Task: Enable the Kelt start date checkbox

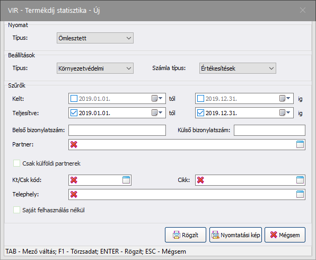Action: click(x=74, y=99)
